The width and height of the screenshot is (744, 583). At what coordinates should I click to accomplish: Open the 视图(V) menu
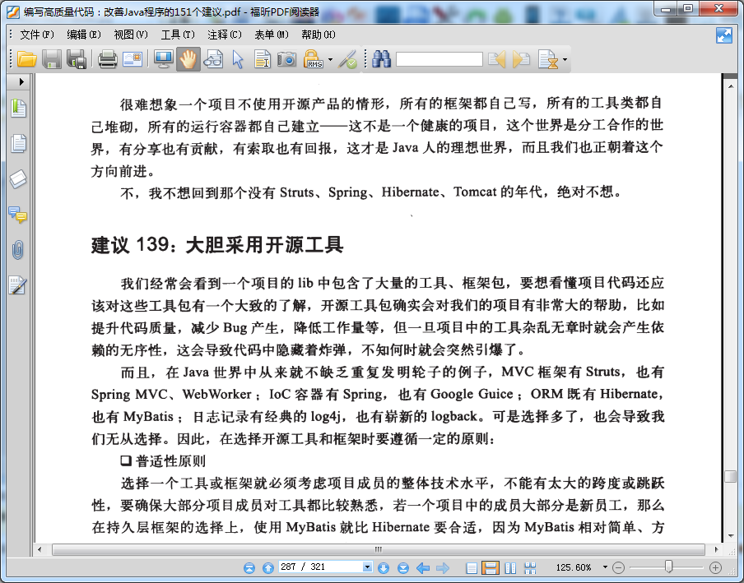pos(131,35)
